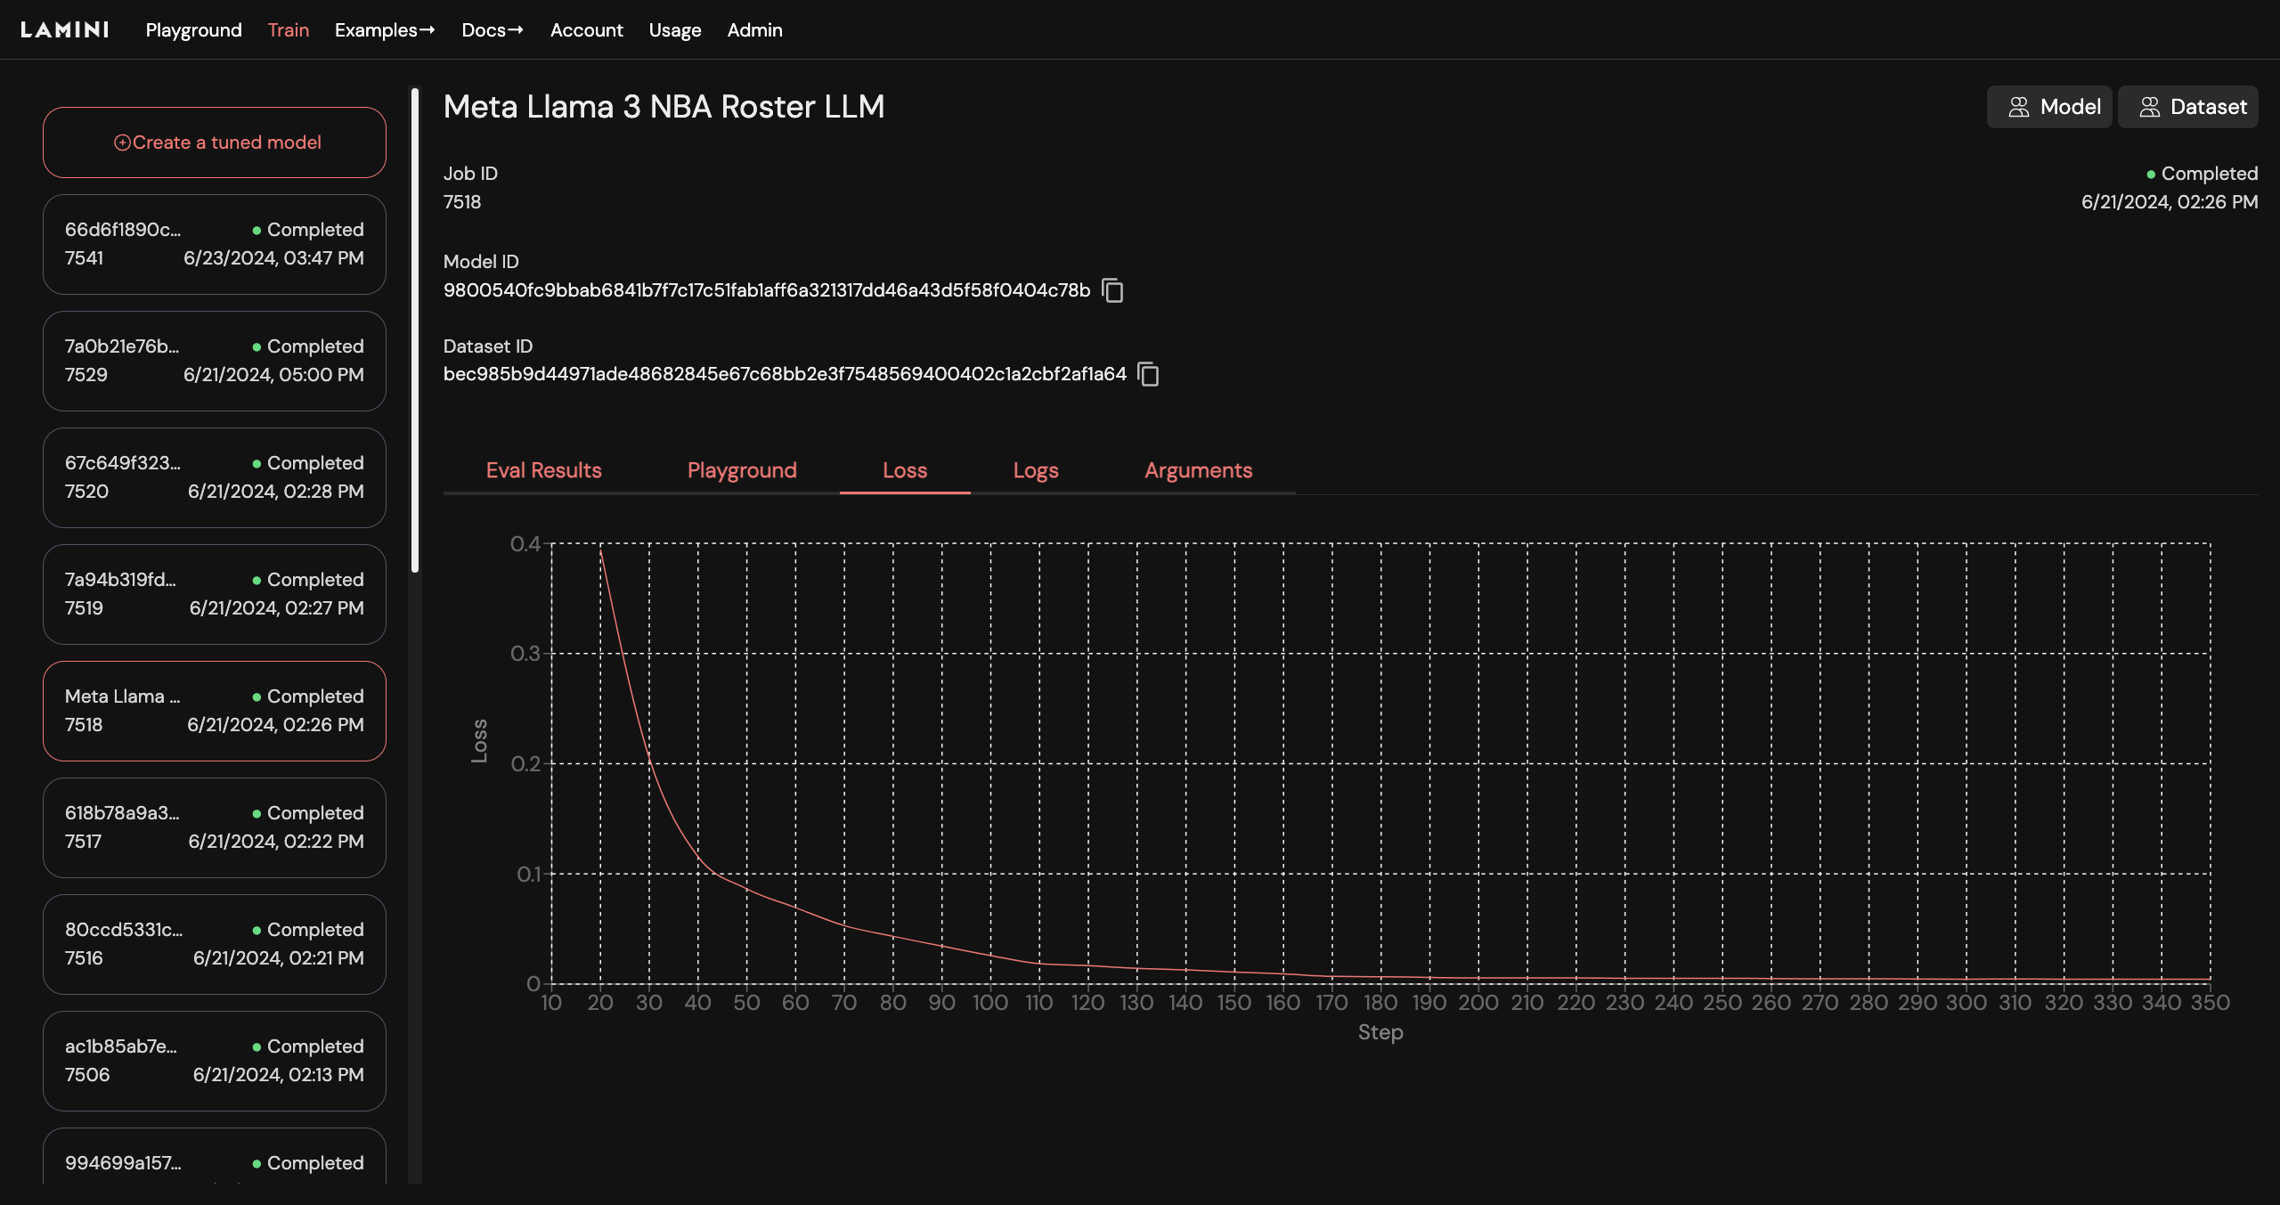Select the Arguments tab
The image size is (2280, 1205).
click(1198, 470)
